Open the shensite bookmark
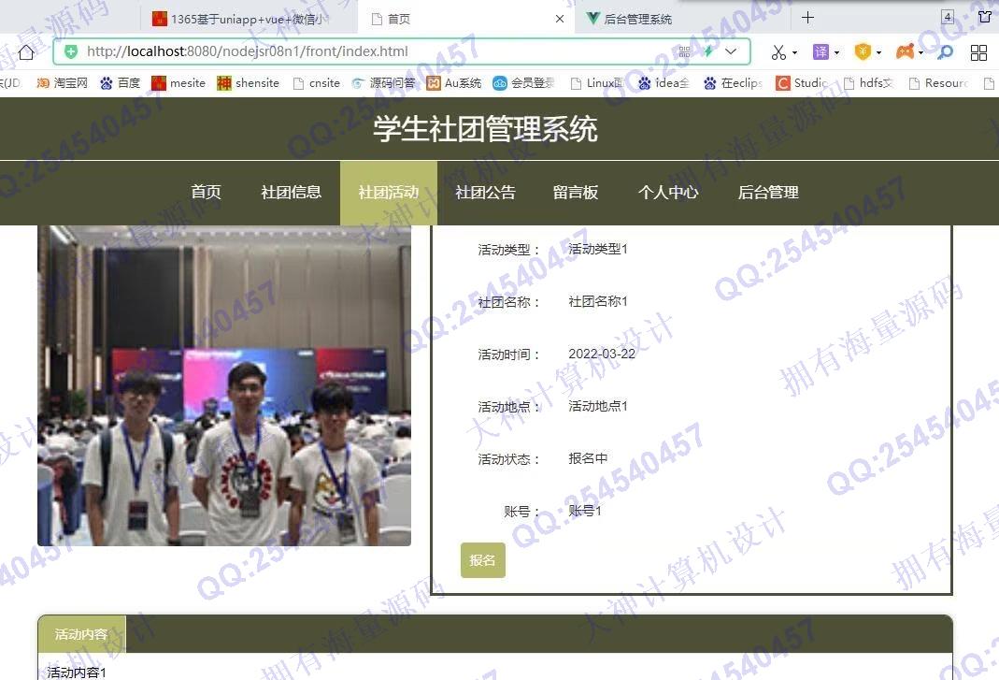 pyautogui.click(x=248, y=83)
